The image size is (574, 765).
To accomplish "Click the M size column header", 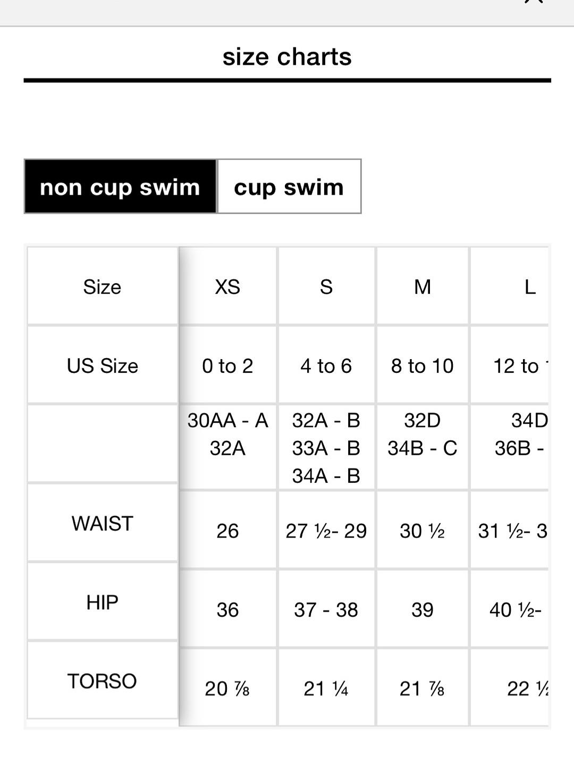I will [x=423, y=287].
